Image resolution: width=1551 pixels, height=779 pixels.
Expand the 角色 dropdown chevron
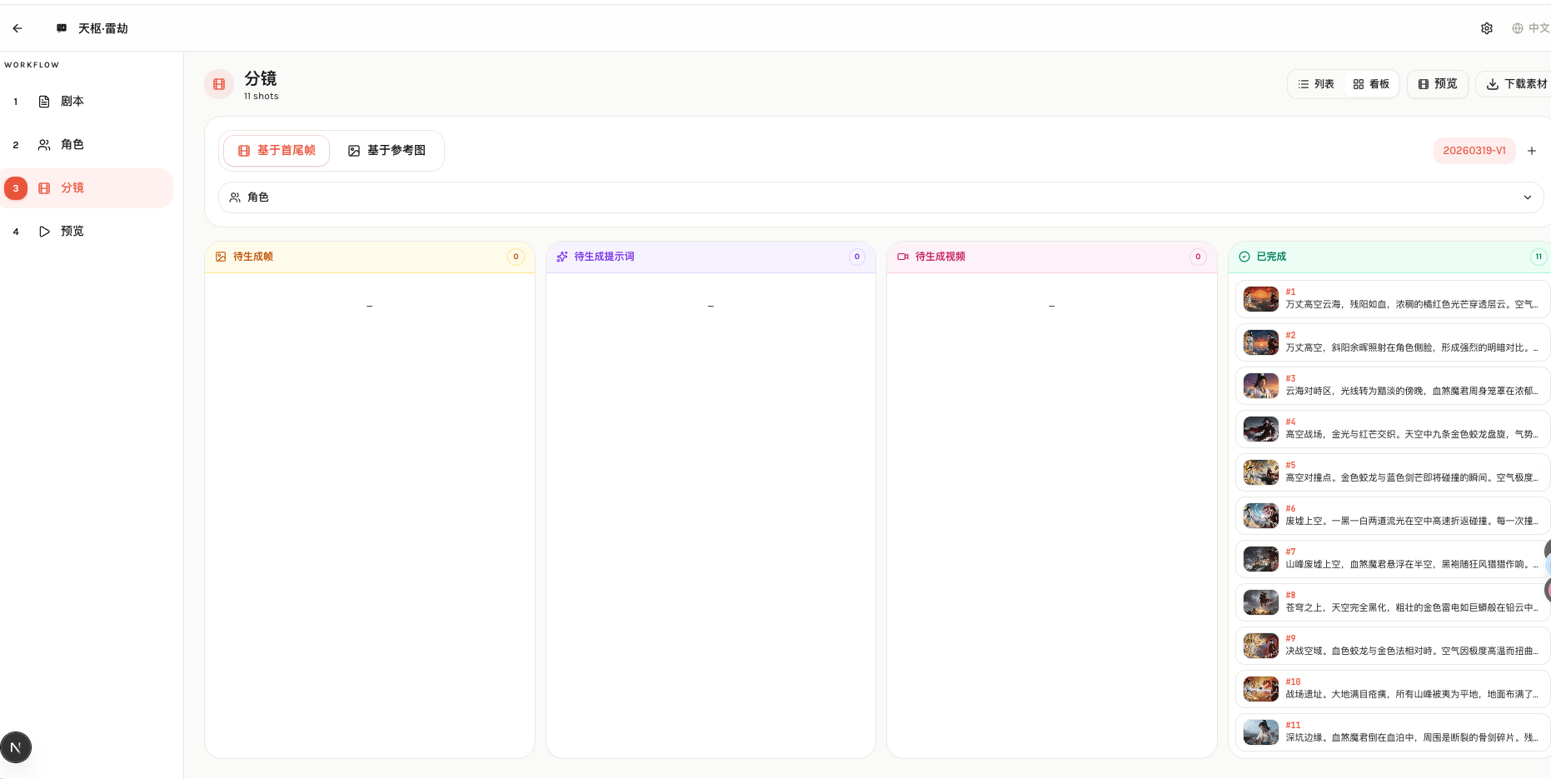click(x=1528, y=197)
